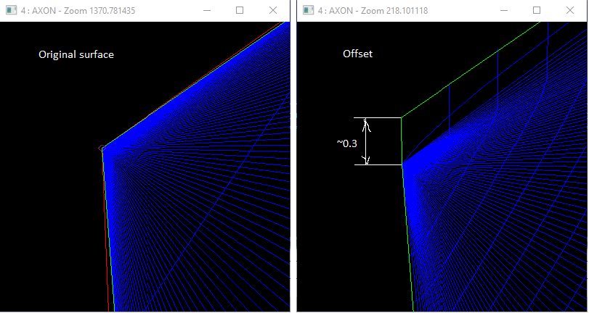Minimize the AXON Zoom 1370.781435 window

[207, 11]
